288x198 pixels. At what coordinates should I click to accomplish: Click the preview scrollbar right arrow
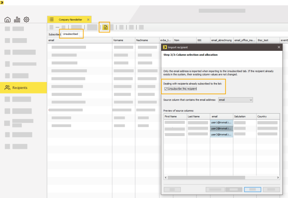[x=278, y=178]
